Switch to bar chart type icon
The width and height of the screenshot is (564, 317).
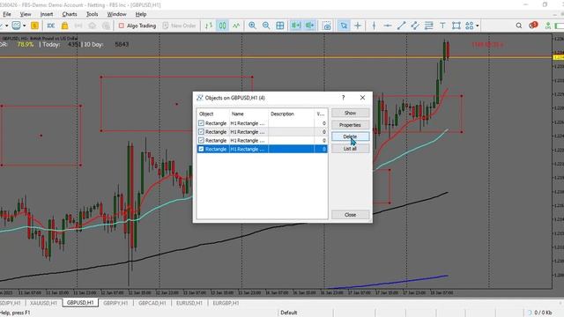point(209,26)
